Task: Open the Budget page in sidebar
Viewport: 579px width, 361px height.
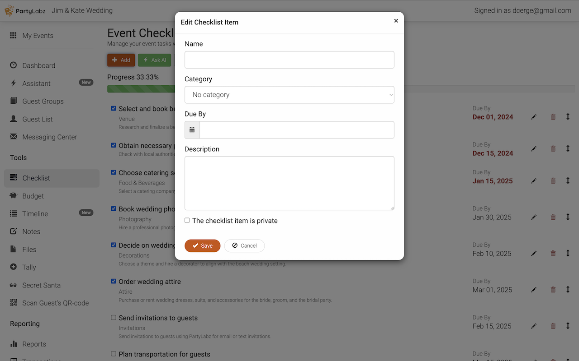Action: click(33, 196)
